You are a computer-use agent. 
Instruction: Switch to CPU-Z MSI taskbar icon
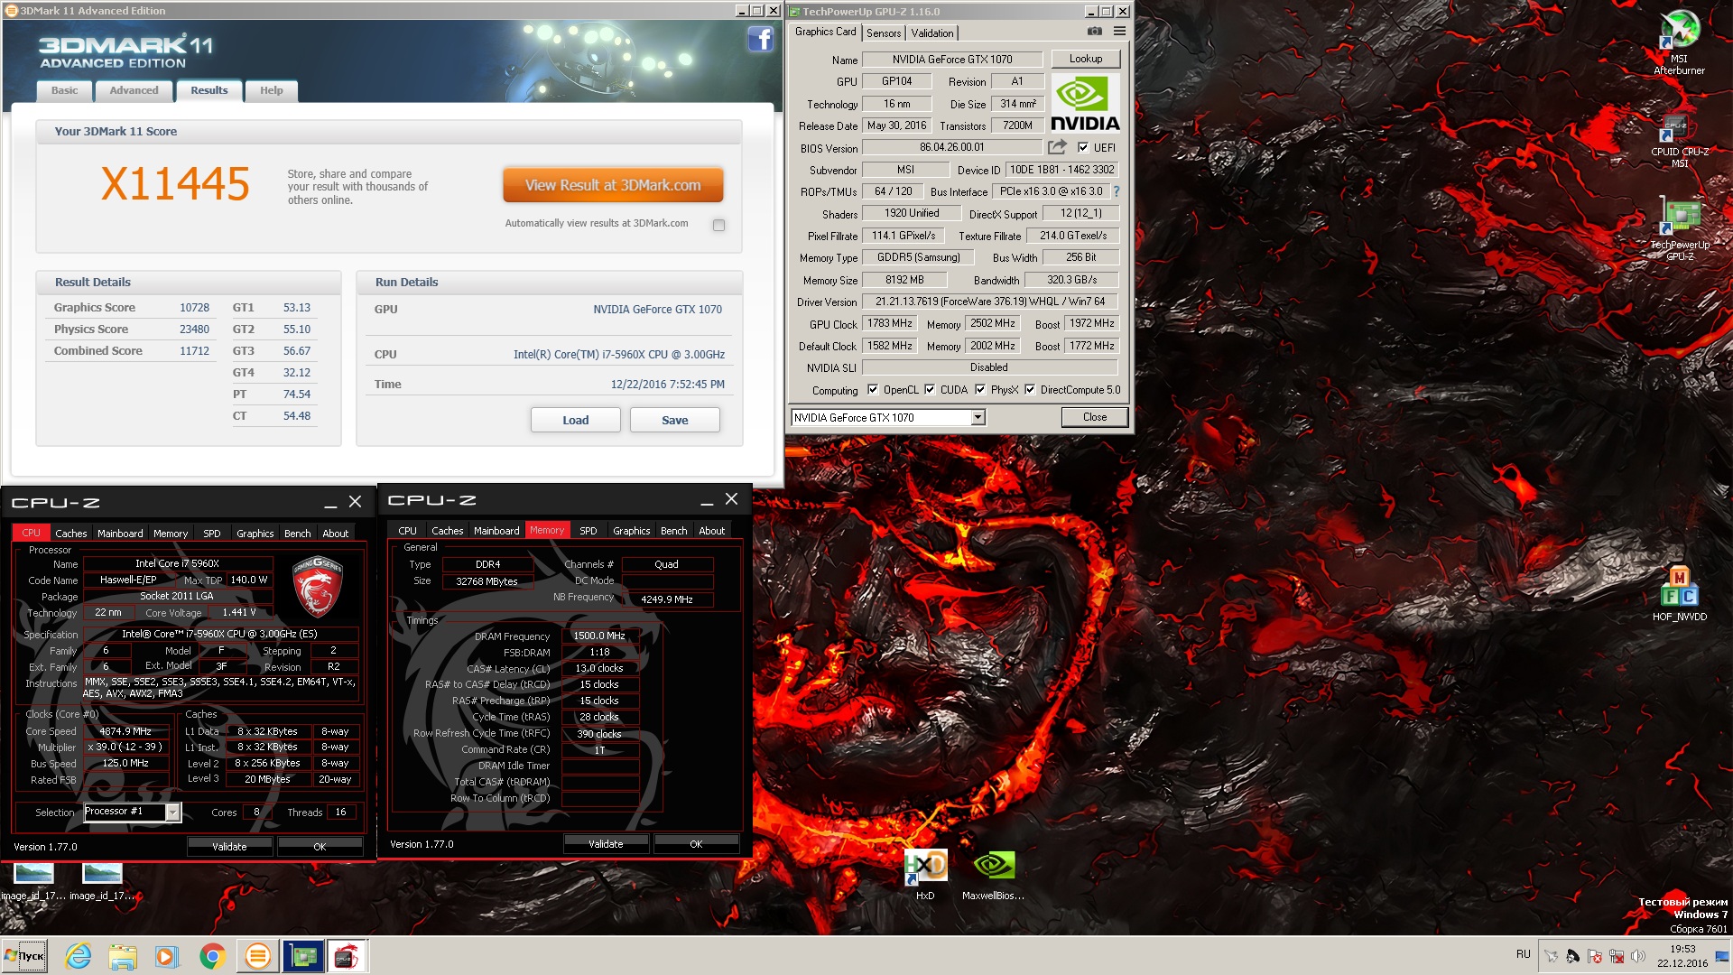(x=348, y=956)
